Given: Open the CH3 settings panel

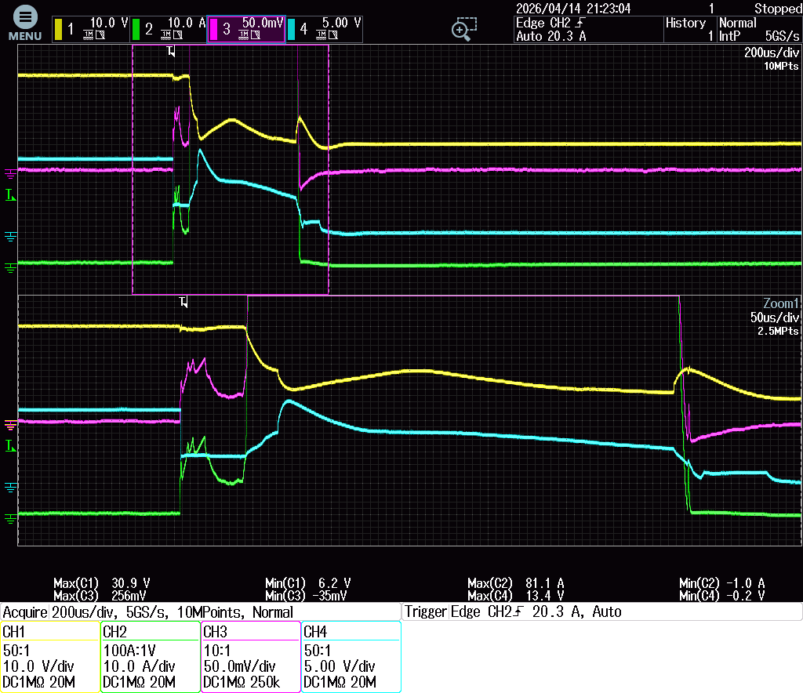Looking at the screenshot, I should [x=251, y=657].
